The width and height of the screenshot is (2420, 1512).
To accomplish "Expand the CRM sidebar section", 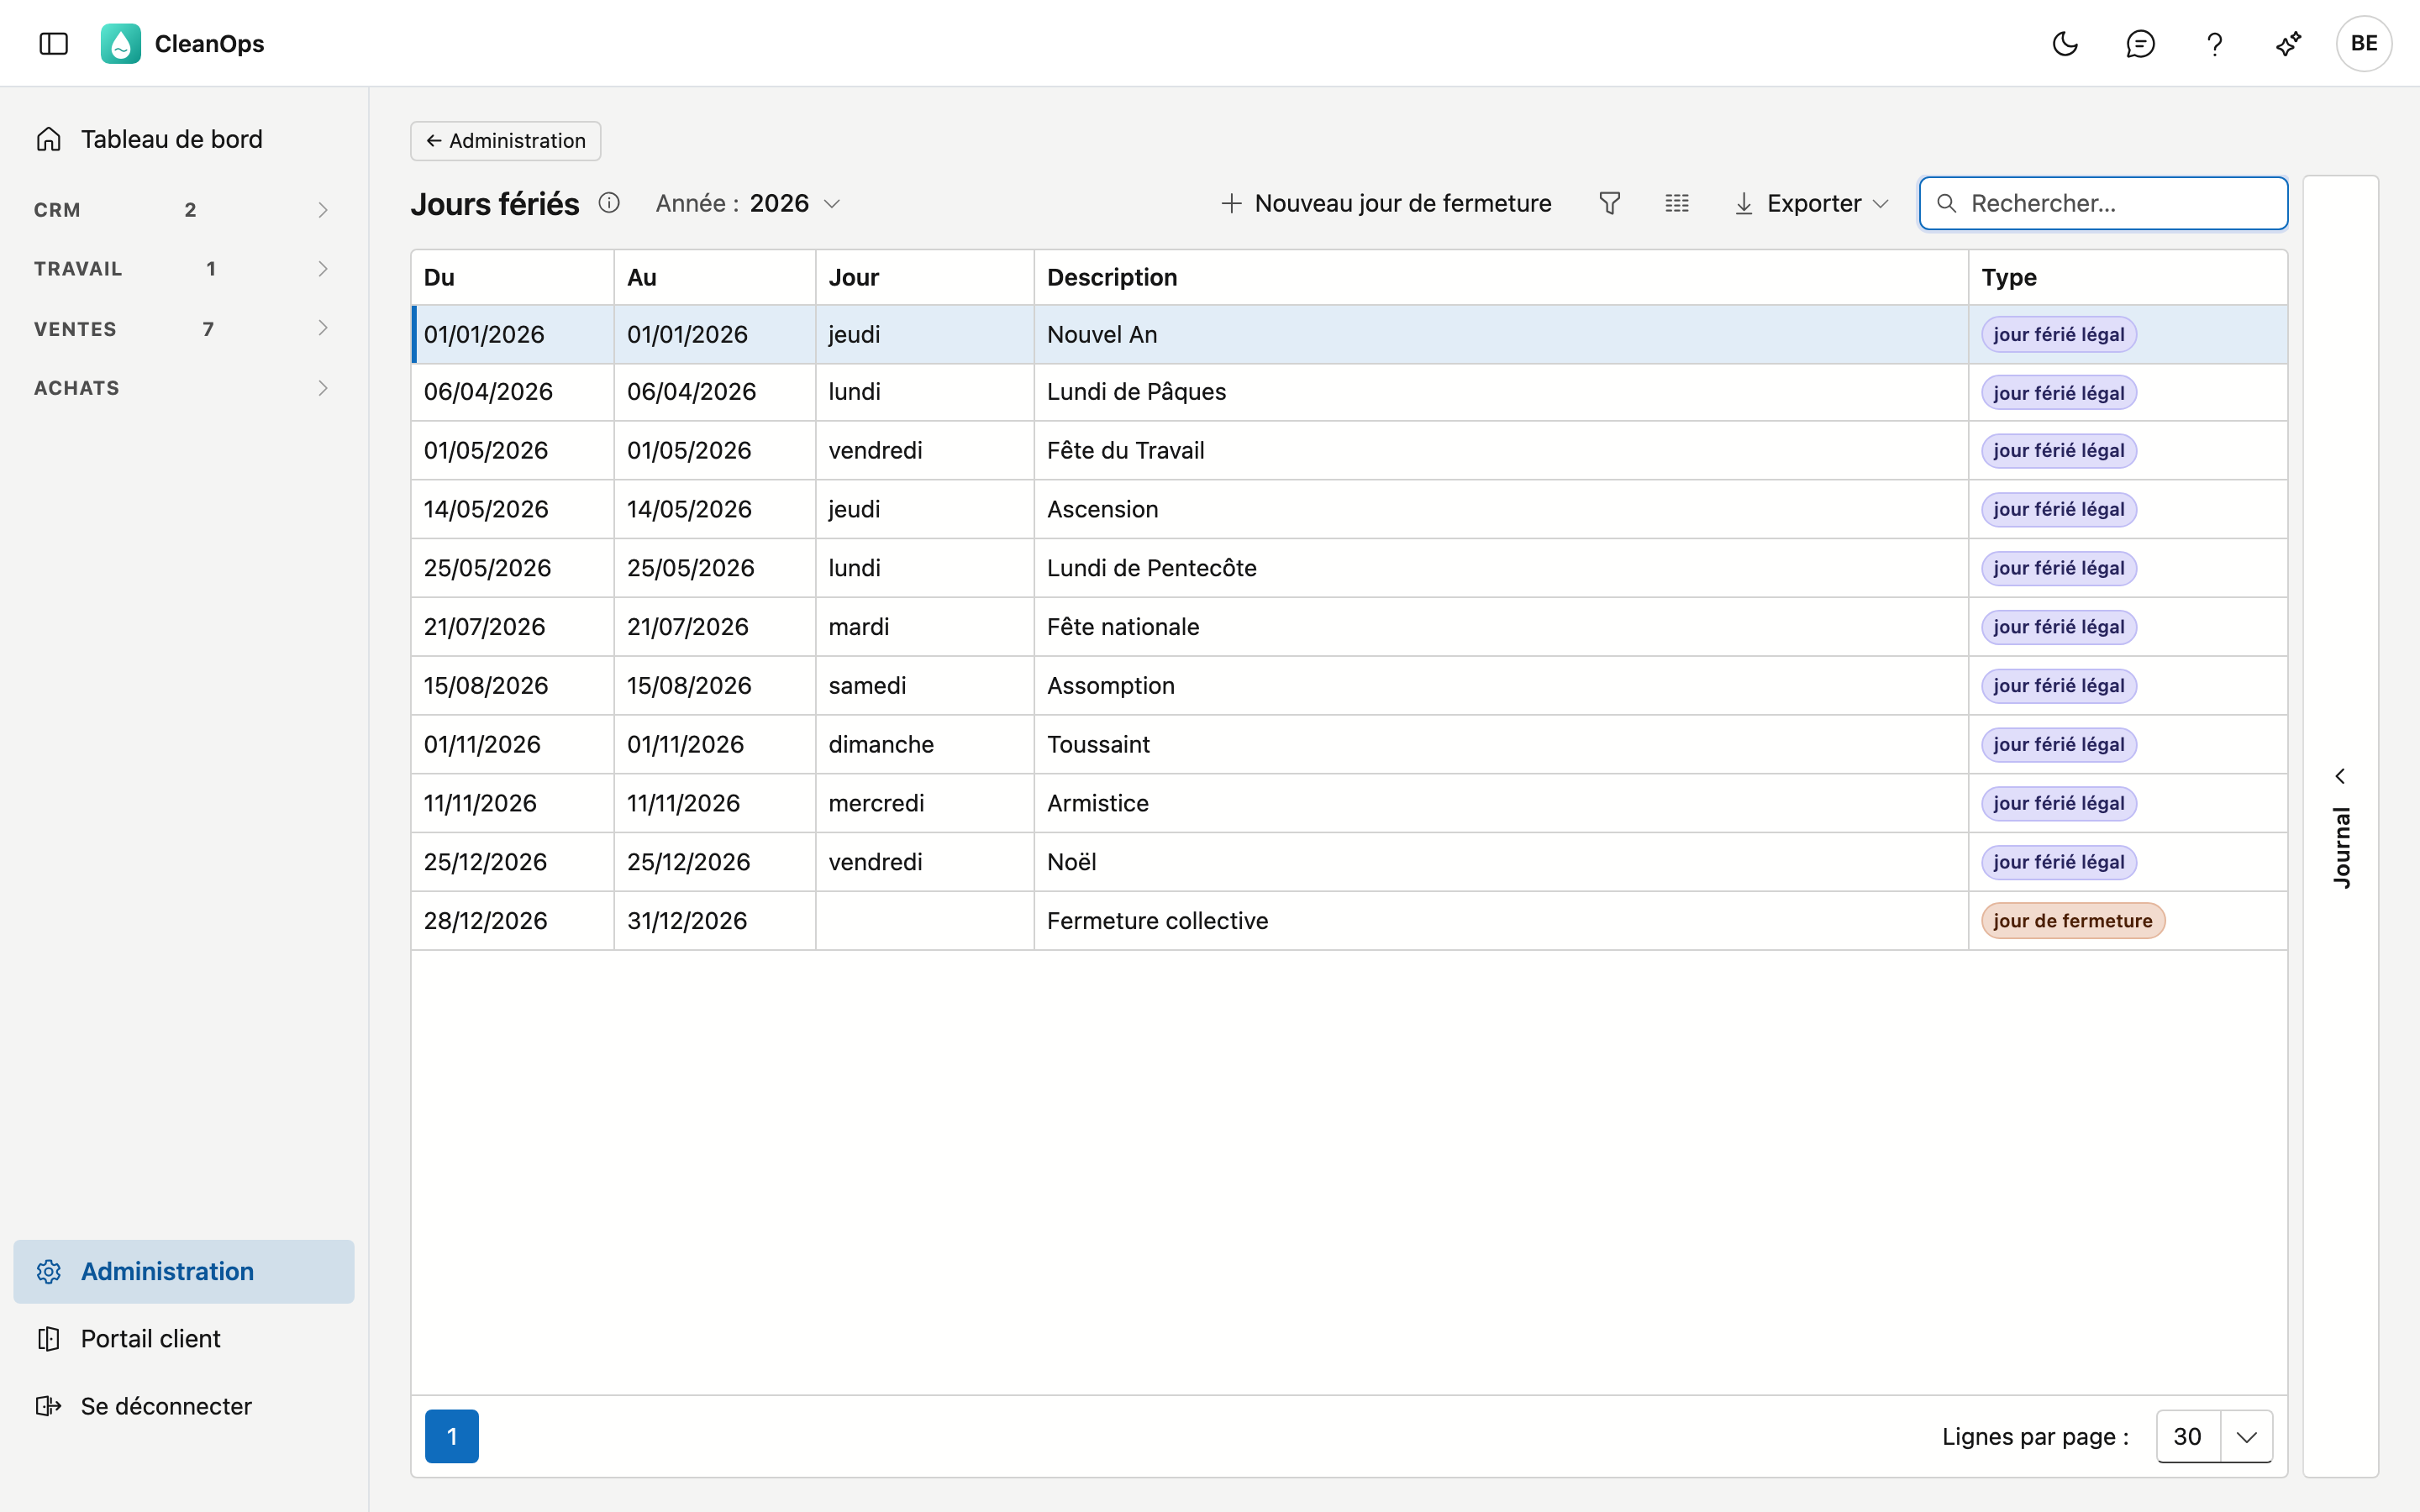I will [x=182, y=210].
